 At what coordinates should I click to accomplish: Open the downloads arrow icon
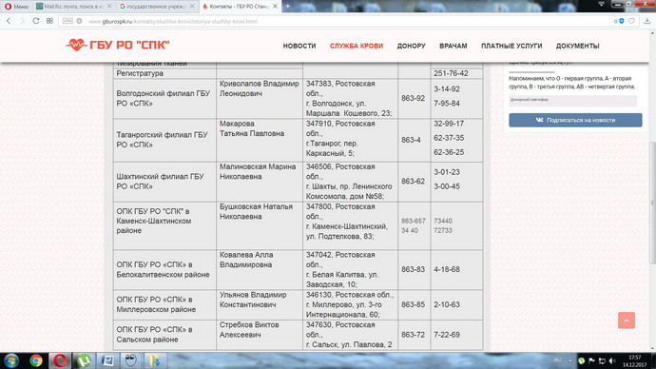(646, 21)
